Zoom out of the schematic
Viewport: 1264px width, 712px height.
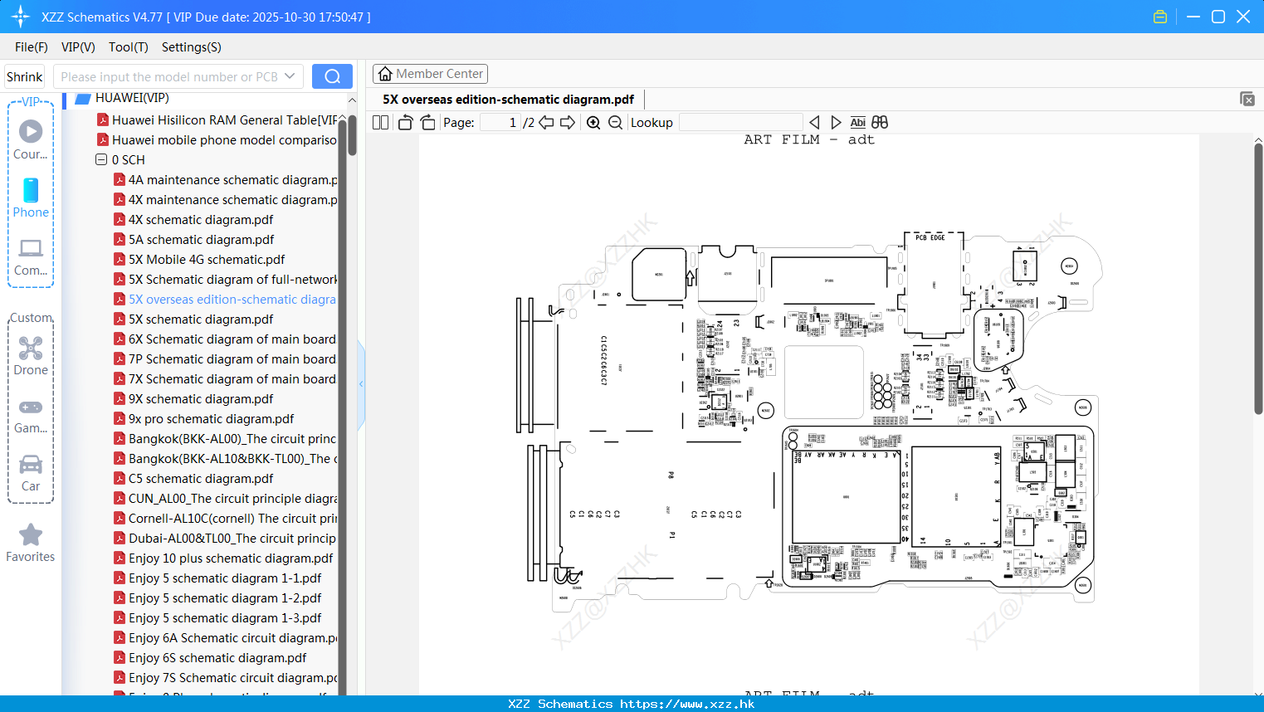point(616,122)
